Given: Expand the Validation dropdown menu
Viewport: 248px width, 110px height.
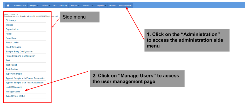Looking at the screenshot, I should 88,5.
